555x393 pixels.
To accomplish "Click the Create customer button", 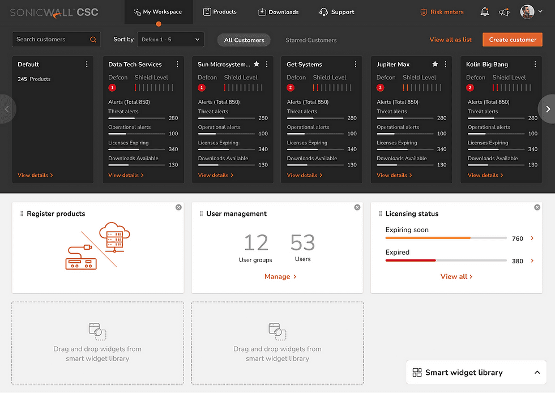I will [x=513, y=40].
